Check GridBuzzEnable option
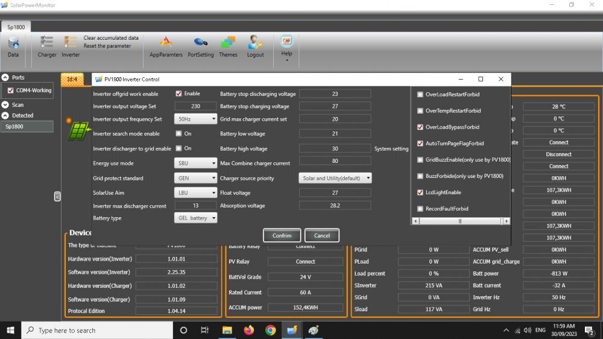This screenshot has height=339, width=603. click(x=420, y=160)
